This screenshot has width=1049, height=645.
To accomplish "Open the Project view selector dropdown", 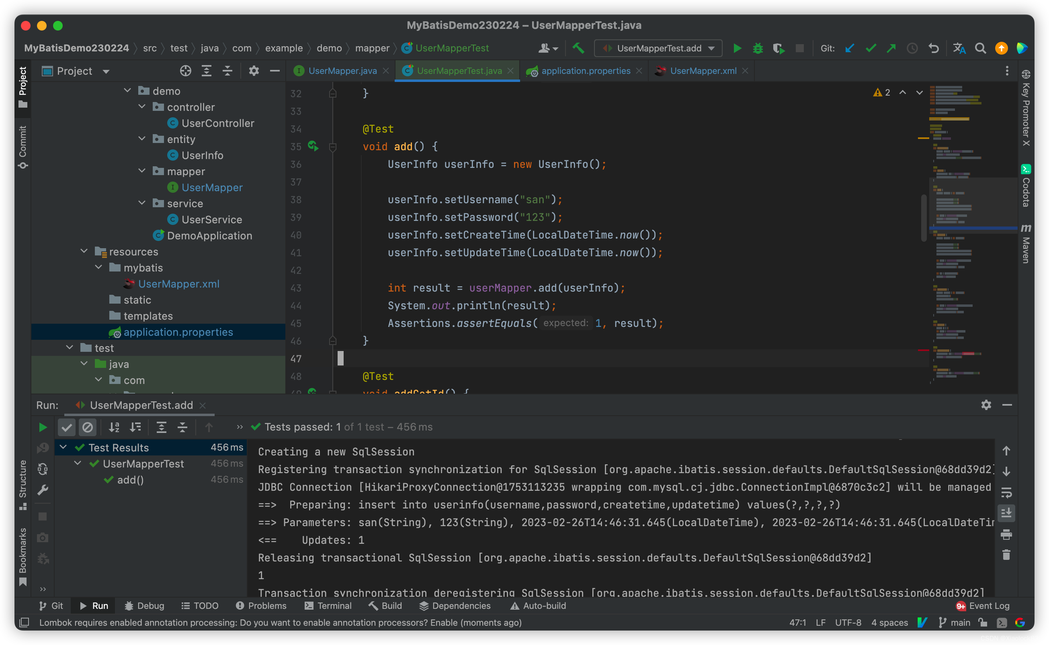I will click(x=76, y=71).
